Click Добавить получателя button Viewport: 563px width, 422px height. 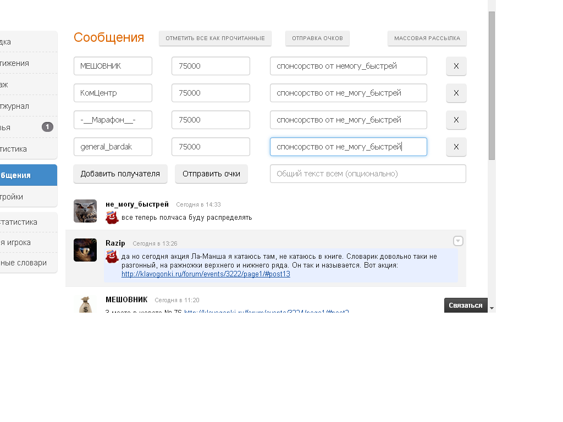coord(120,174)
